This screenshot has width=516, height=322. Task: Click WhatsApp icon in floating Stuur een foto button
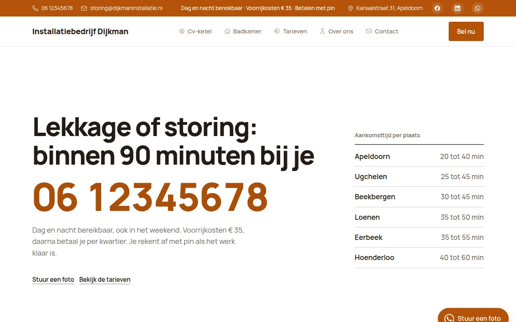449,318
